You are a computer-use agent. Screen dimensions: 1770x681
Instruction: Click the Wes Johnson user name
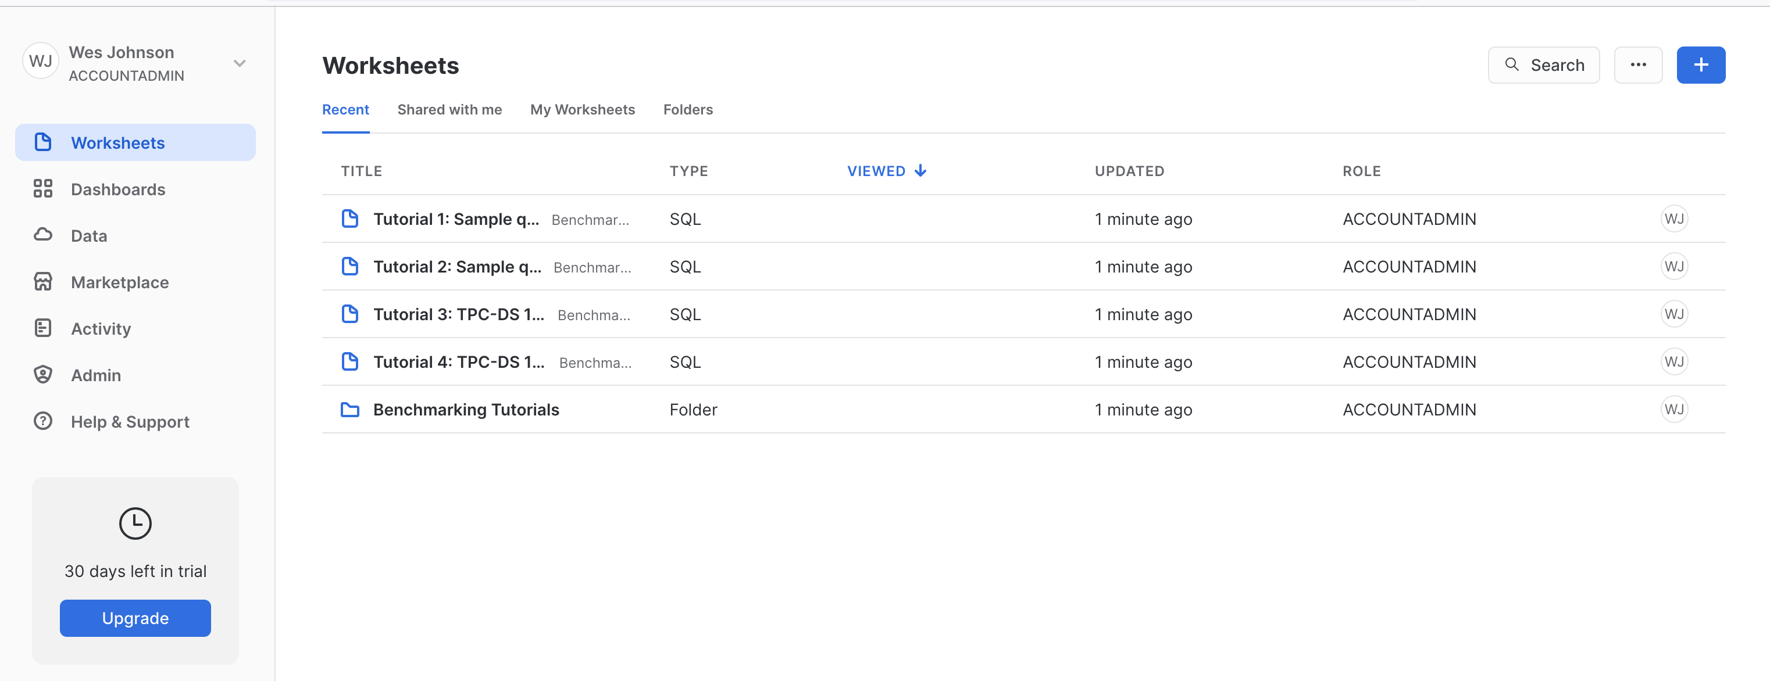(x=122, y=52)
